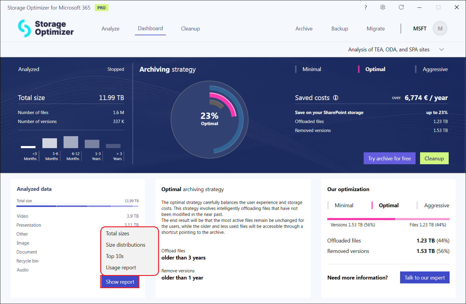This screenshot has height=304, width=466.
Task: Click the Storage Optimizer logo
Action: (46, 28)
